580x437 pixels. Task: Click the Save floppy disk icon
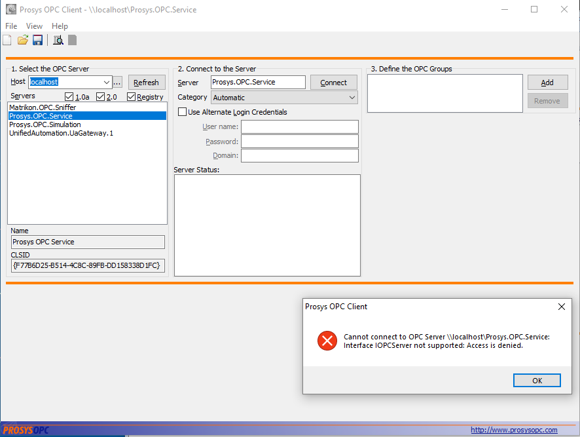pos(37,40)
